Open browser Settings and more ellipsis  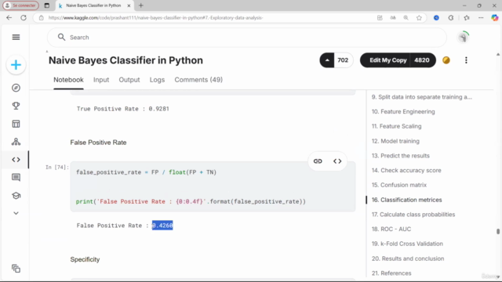(x=481, y=18)
